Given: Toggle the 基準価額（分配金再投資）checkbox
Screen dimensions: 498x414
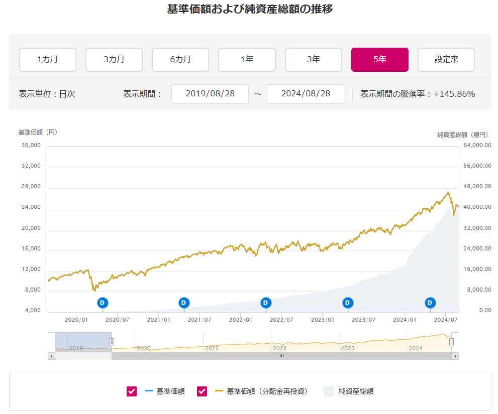Looking at the screenshot, I should [202, 391].
